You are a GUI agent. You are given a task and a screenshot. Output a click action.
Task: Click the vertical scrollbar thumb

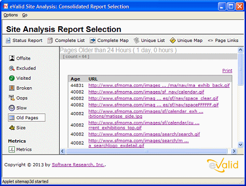pos(240,69)
